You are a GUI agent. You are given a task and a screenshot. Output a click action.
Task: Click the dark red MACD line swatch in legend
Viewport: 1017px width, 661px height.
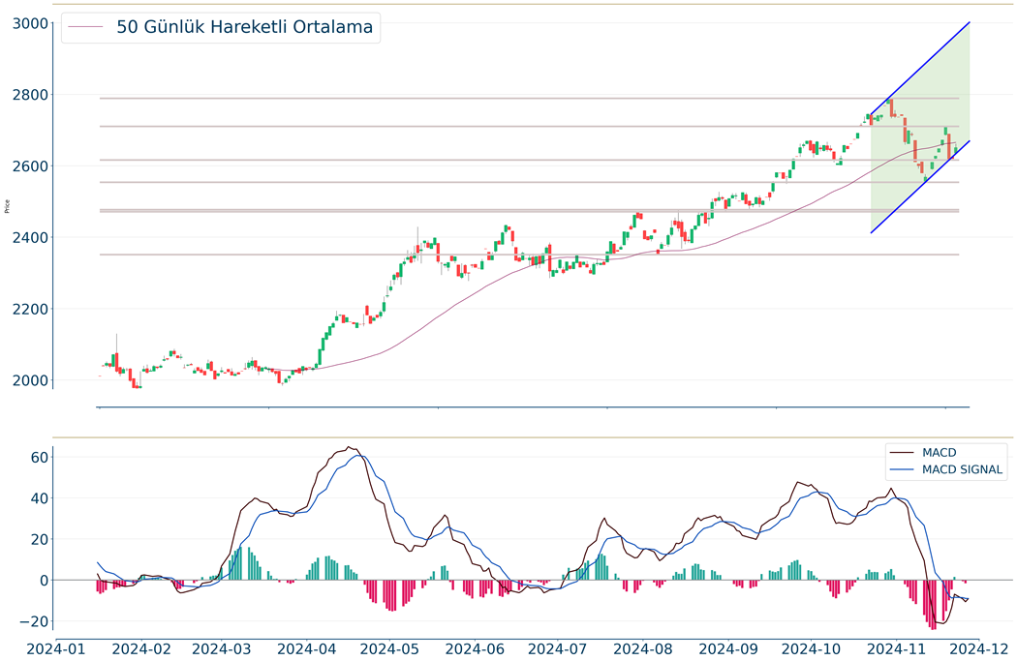click(x=902, y=453)
